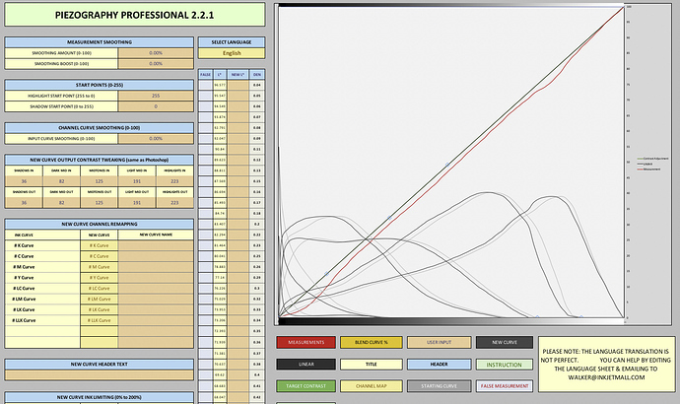This screenshot has height=404, width=680.
Task: Click the Measurement entry in the chart legend
Action: 650,169
